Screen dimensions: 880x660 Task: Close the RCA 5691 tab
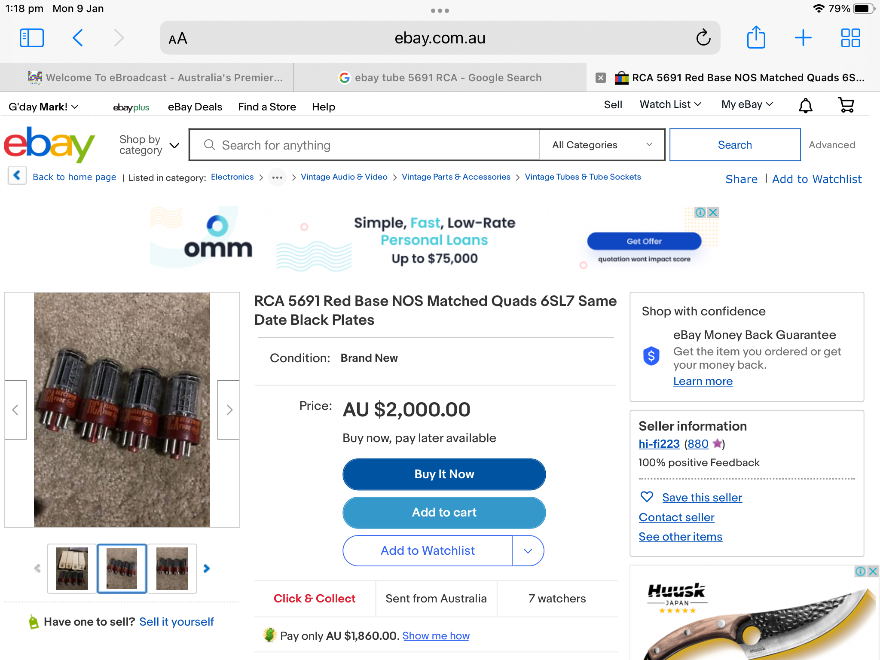(601, 78)
